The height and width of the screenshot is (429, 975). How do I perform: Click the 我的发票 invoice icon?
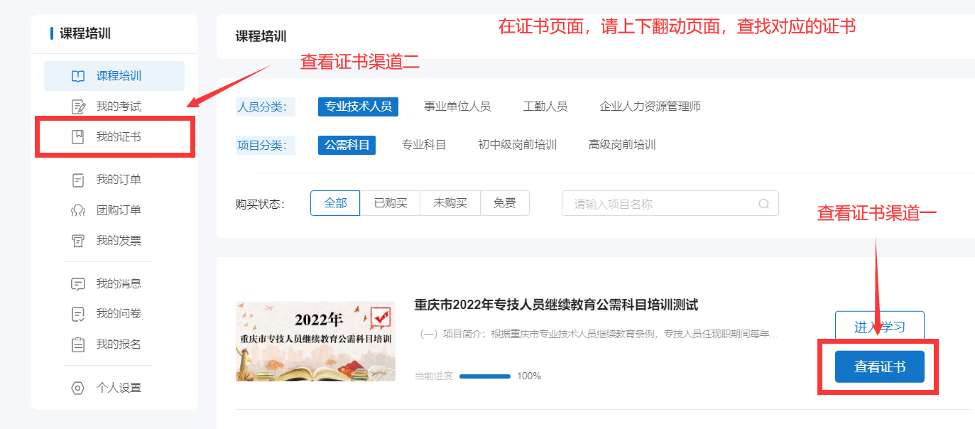[78, 241]
